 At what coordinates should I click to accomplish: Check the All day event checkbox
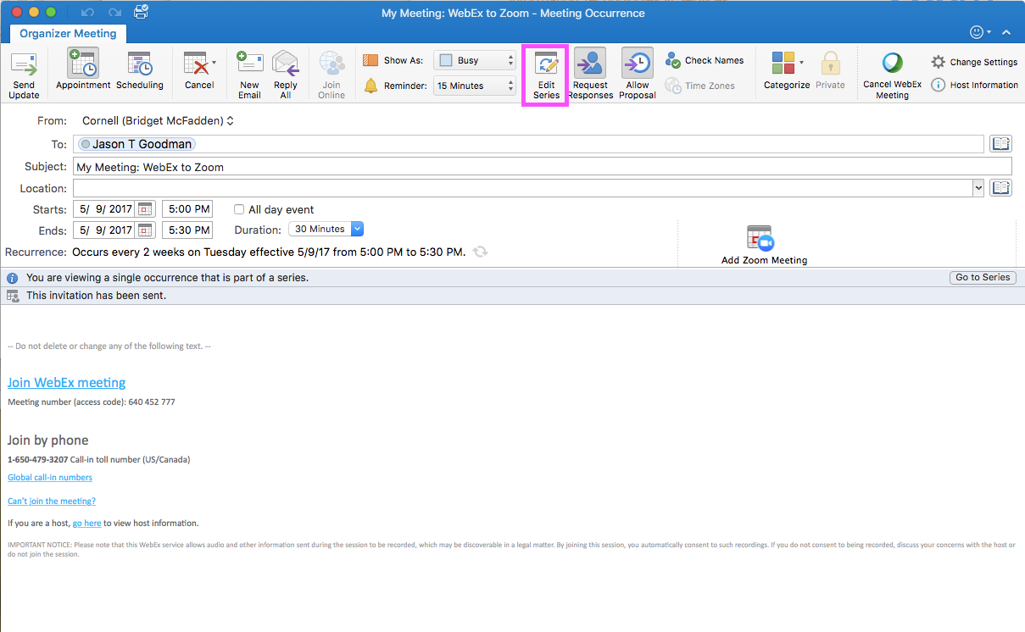pyautogui.click(x=239, y=209)
